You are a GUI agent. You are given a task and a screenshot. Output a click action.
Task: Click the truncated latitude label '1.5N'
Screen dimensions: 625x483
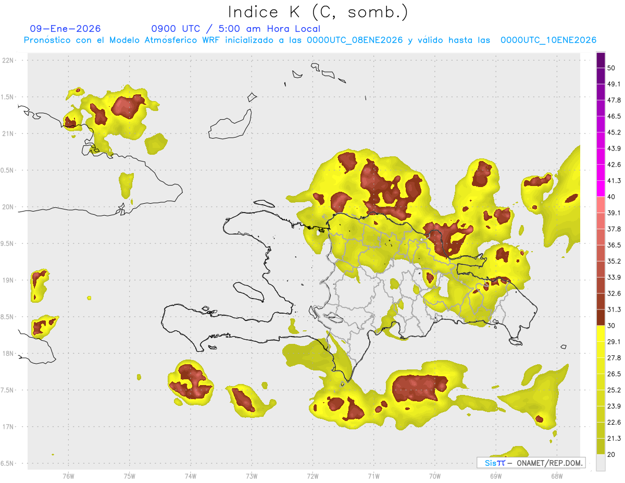(x=7, y=97)
